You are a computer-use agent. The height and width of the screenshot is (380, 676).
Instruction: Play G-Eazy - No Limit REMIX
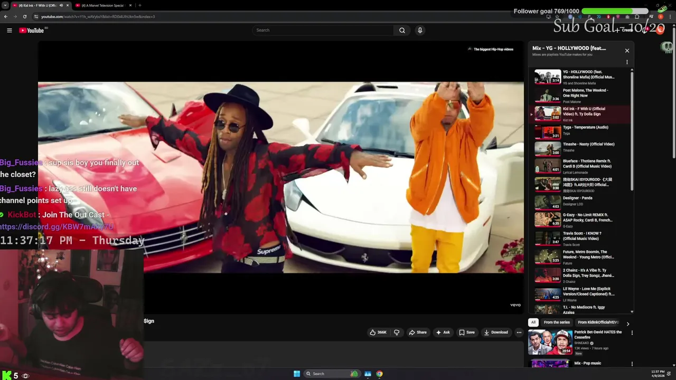point(580,219)
